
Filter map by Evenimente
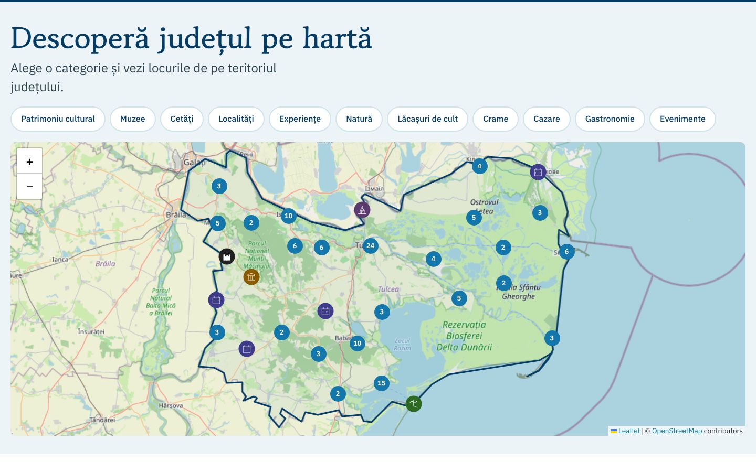(x=682, y=119)
